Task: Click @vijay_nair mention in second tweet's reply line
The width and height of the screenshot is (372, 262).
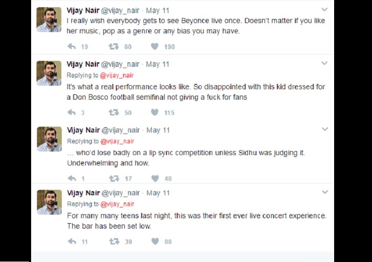Action: (117, 75)
